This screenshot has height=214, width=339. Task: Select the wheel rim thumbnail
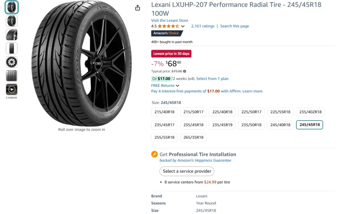click(12, 62)
